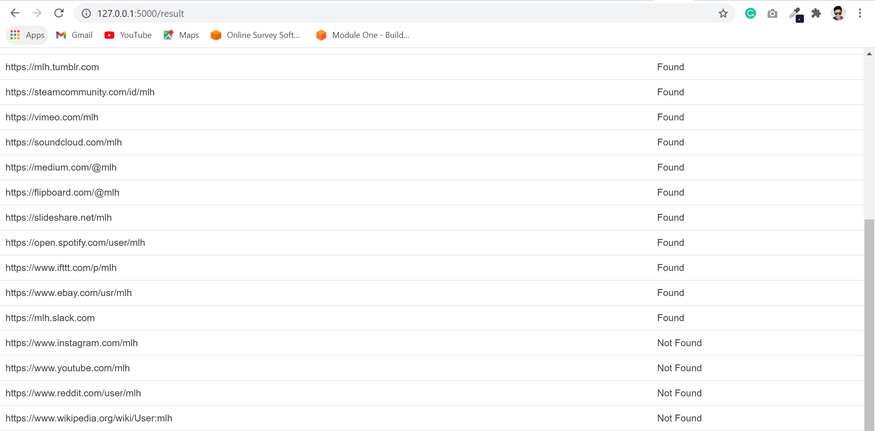Select the https://soundcloud.com/mlh text
This screenshot has height=431, width=875.
(64, 142)
